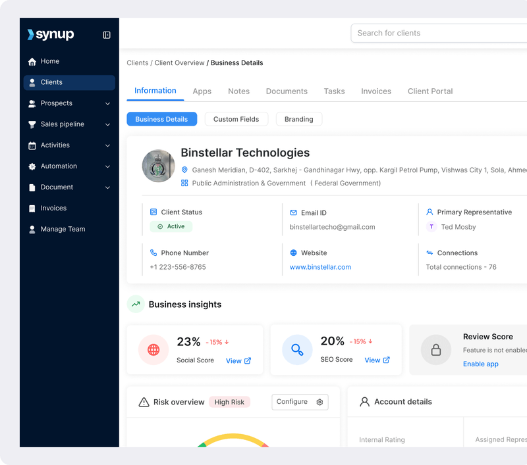The height and width of the screenshot is (465, 527).
Task: Click the Home house icon
Action: point(32,61)
